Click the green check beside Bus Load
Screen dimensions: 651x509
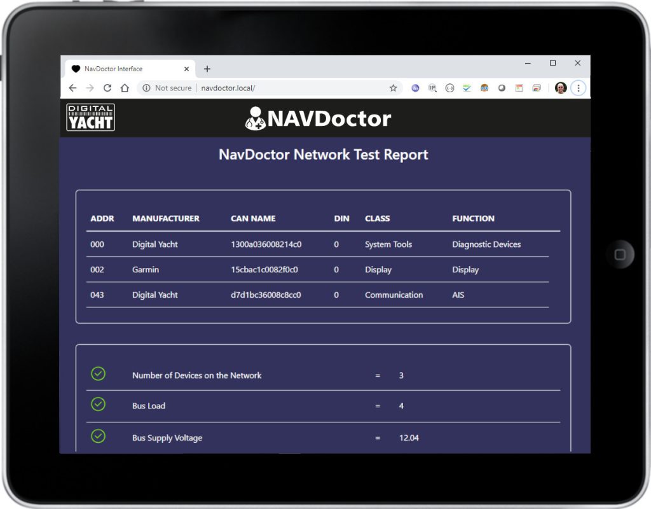[98, 404]
